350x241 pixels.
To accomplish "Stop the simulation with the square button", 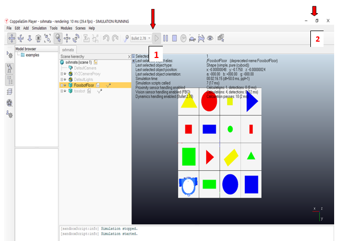I will click(x=174, y=38).
